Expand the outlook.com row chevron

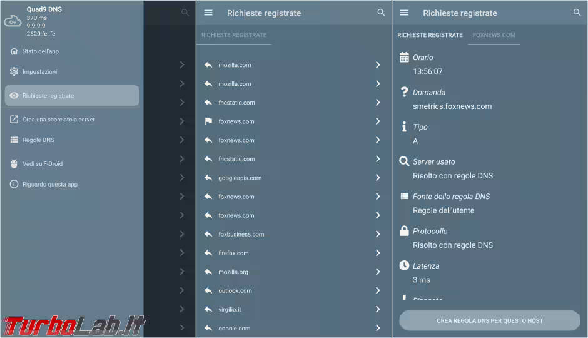(378, 290)
